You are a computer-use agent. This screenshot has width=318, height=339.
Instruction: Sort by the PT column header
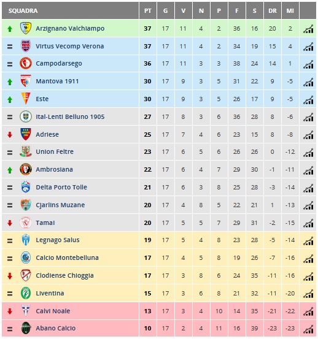tap(148, 10)
